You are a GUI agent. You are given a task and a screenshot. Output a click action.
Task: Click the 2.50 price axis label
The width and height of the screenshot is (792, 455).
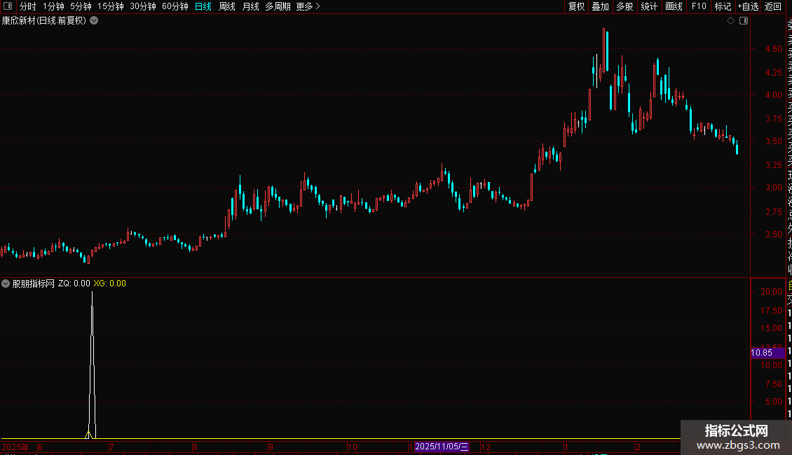point(773,234)
